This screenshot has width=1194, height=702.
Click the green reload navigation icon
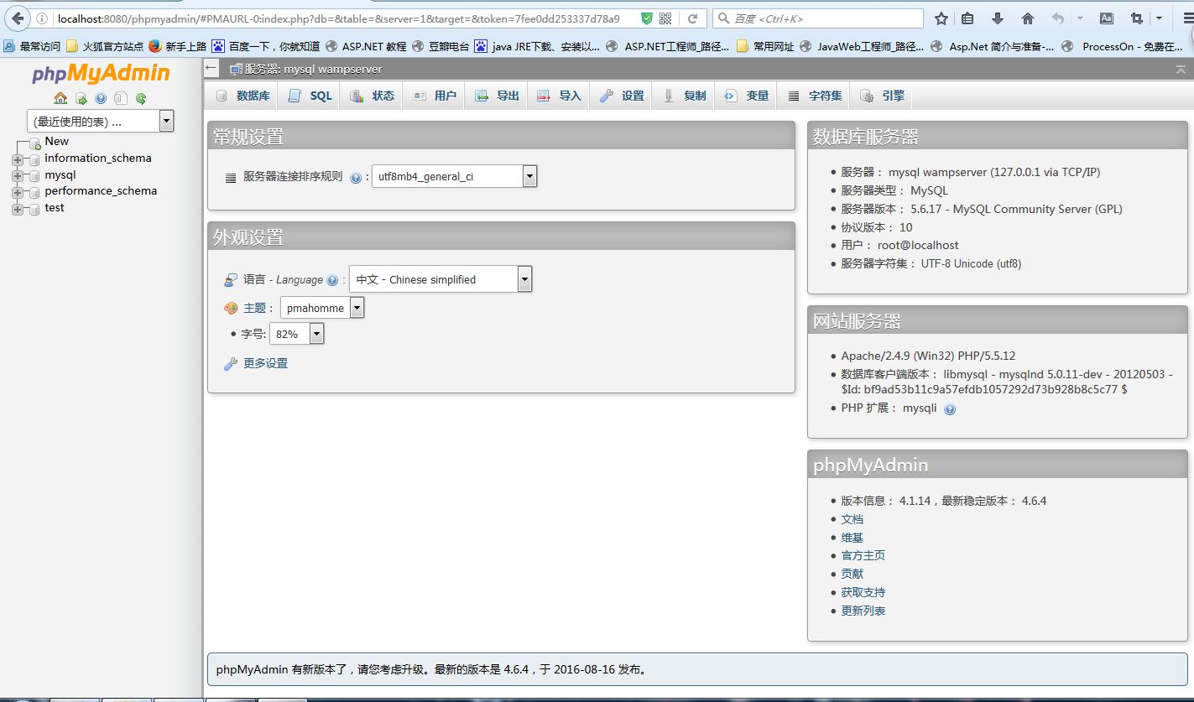(141, 98)
